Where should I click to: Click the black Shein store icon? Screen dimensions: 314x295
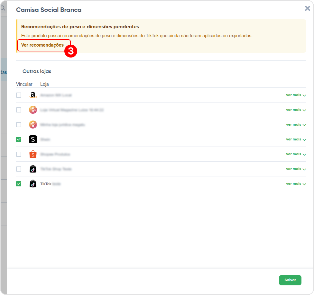pos(33,139)
